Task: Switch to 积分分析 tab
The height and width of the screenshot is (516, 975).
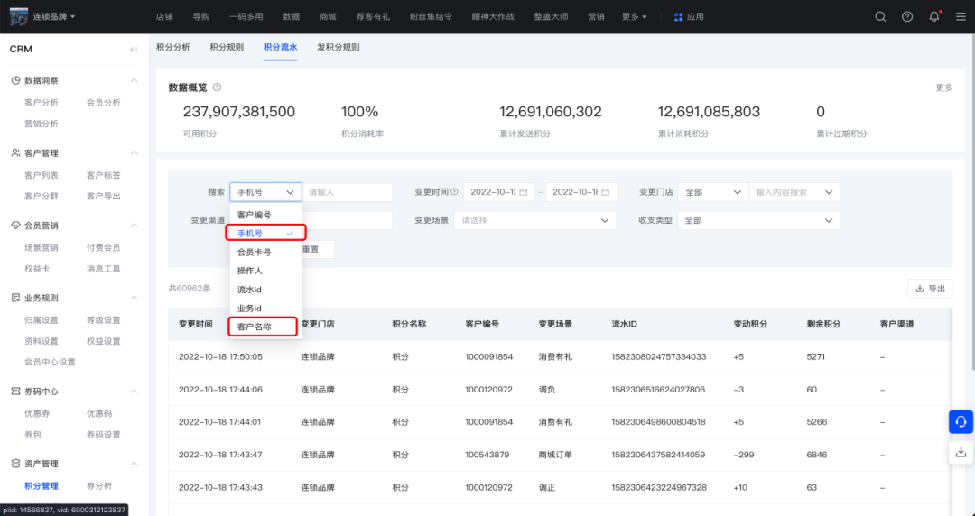Action: coord(172,47)
